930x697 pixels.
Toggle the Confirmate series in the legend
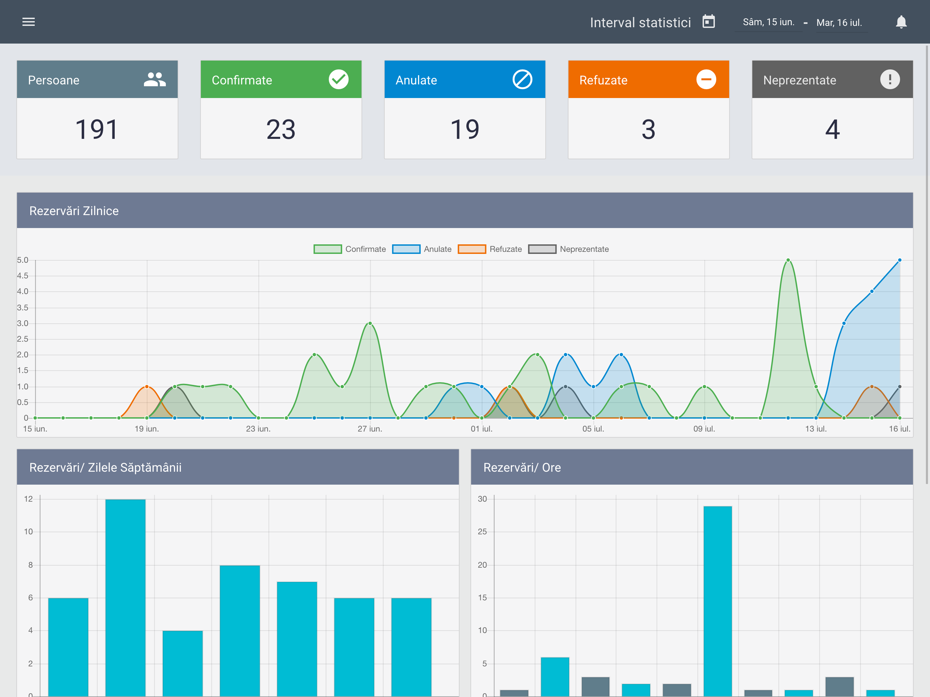tap(349, 249)
